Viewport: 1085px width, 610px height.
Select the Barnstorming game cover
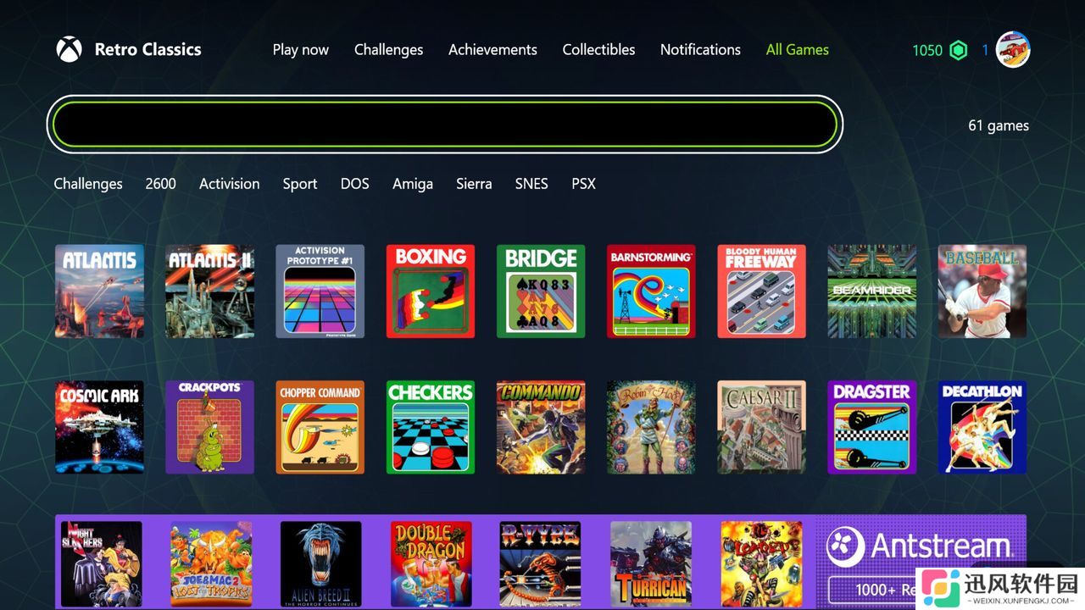click(651, 291)
